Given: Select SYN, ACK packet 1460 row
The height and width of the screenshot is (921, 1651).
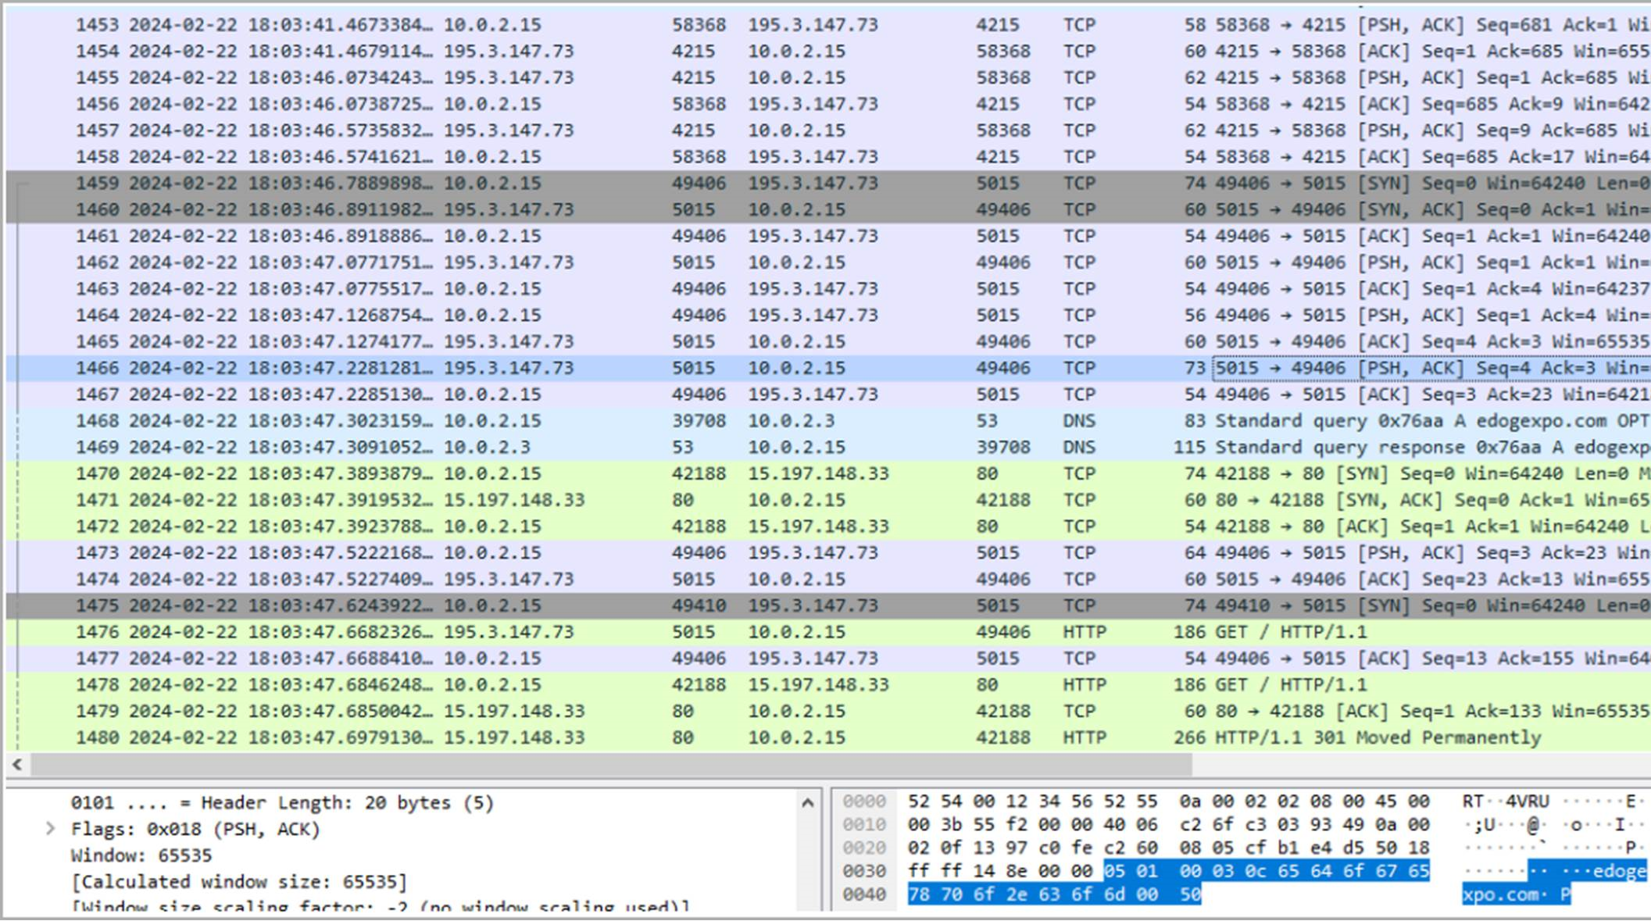Looking at the screenshot, I should 828,210.
